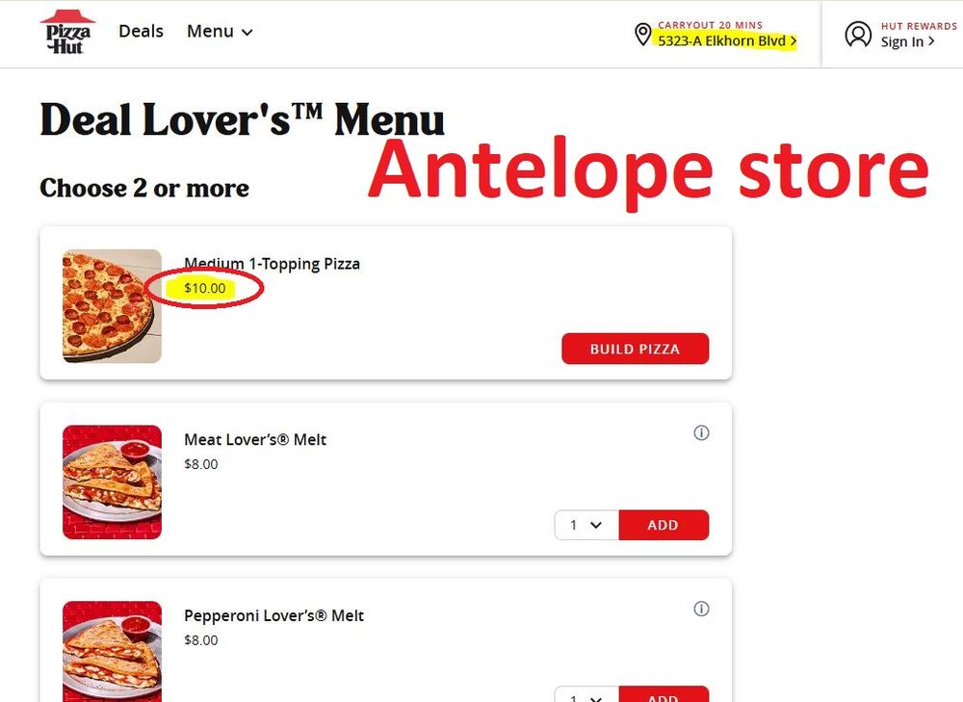Add Pepperoni Lover's Melt to order

tap(664, 694)
